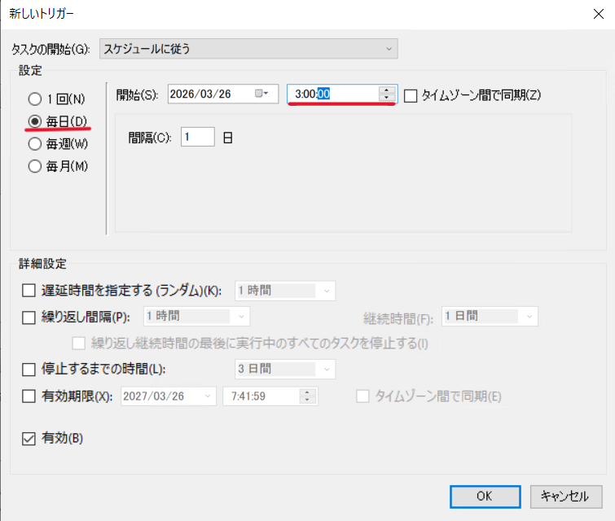Enable the 有効期限 checkbox
The height and width of the screenshot is (521, 615).
(29, 396)
